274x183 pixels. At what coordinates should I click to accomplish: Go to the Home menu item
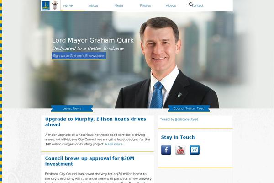pos(68,5)
